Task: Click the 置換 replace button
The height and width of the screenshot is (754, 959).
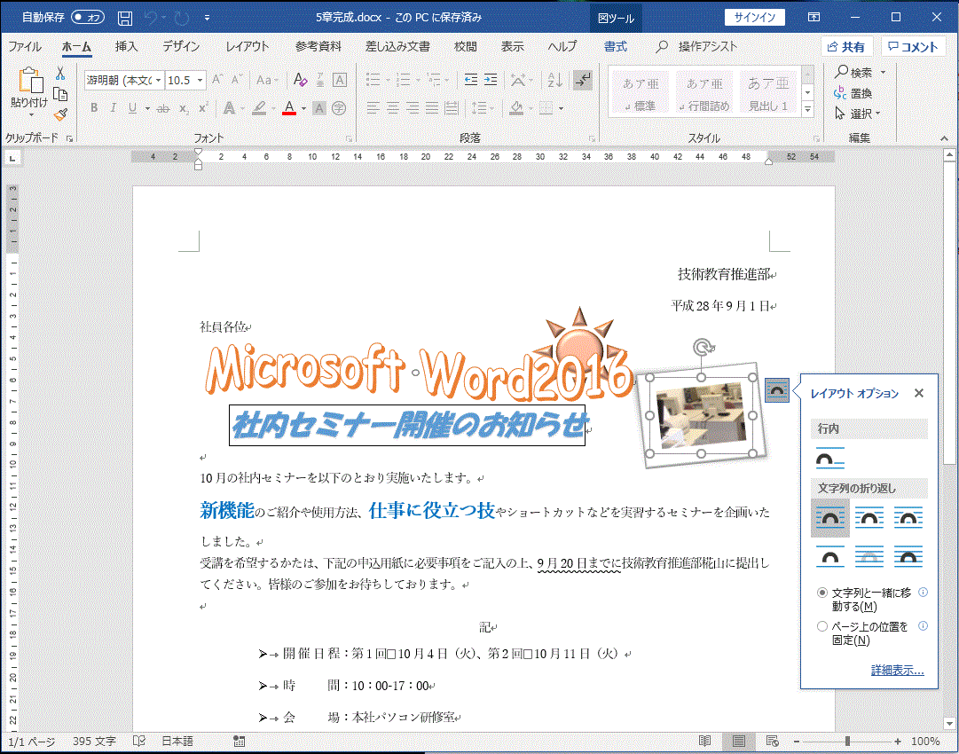Action: (x=853, y=93)
